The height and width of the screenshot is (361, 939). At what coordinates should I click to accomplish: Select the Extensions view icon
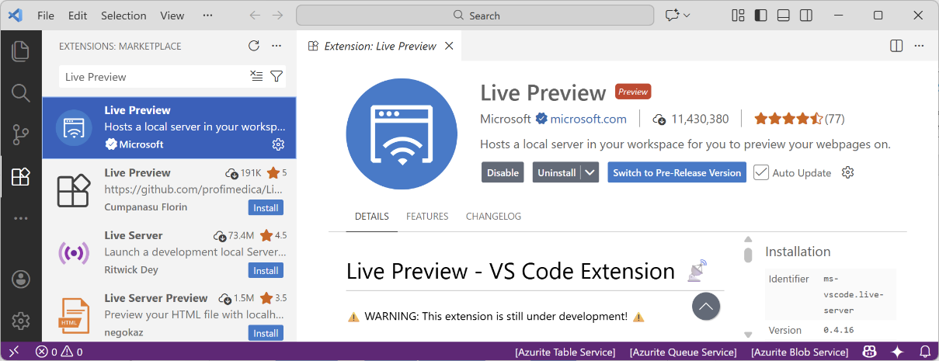click(x=21, y=177)
